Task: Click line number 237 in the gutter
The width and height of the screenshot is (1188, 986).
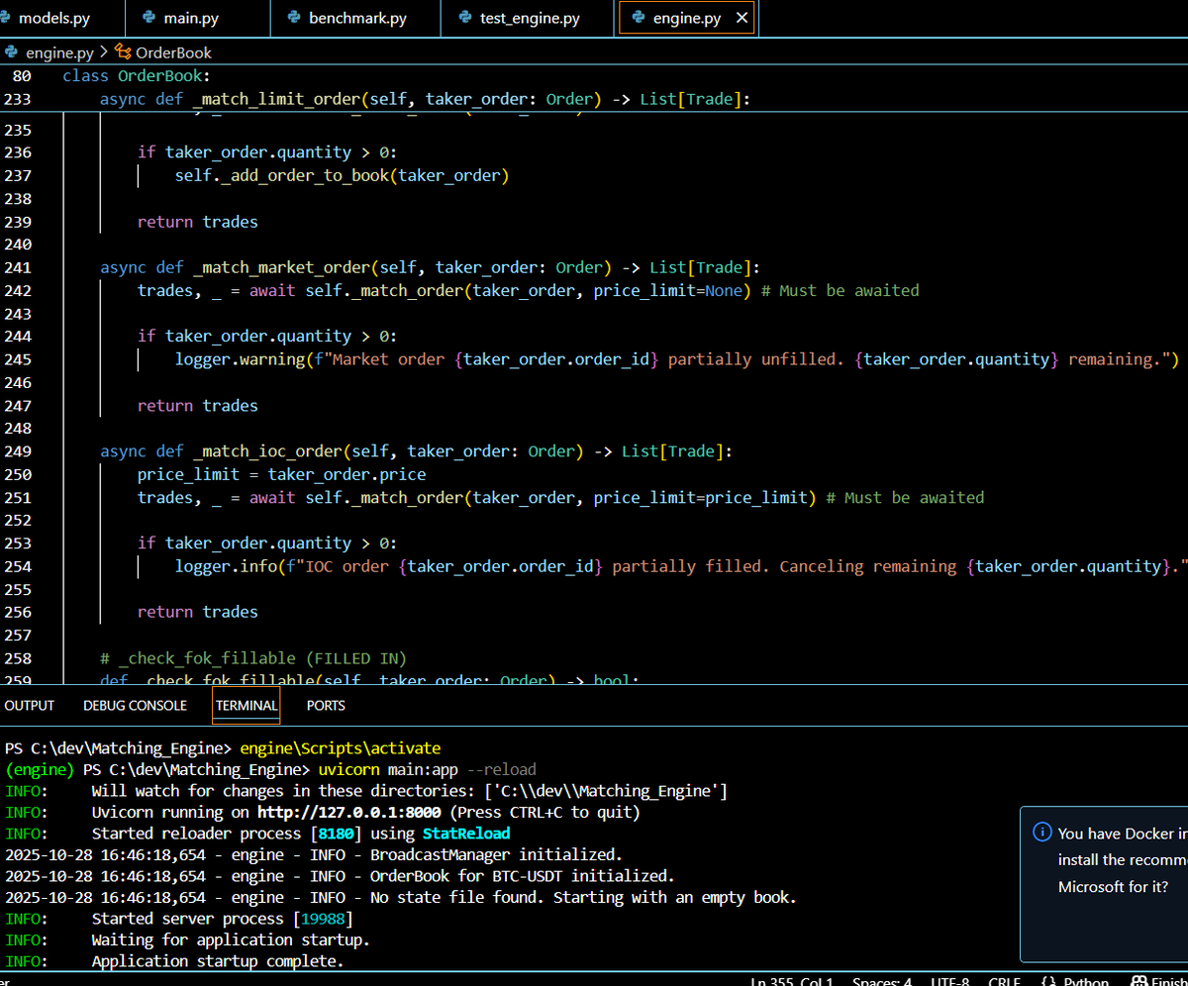Action: 18,175
